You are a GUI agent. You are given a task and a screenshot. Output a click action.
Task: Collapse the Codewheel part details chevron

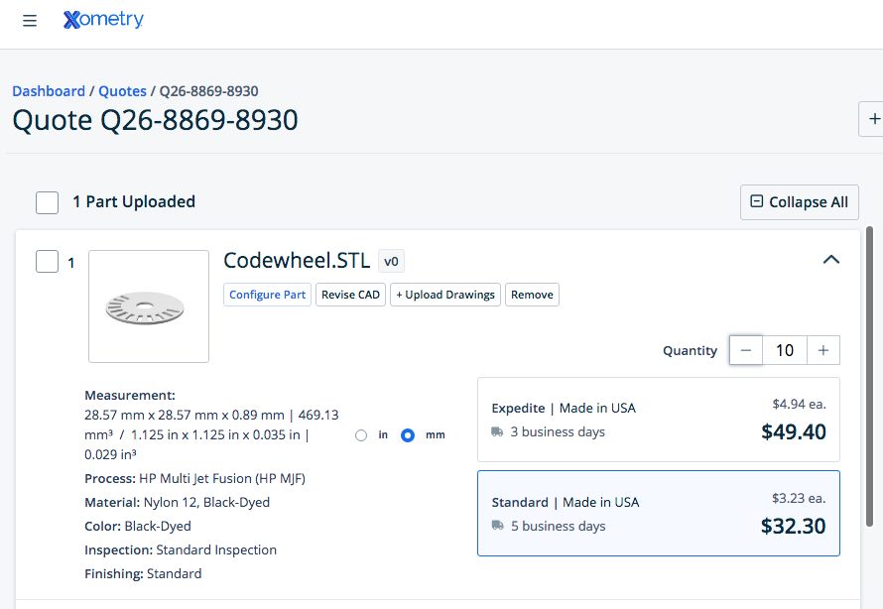[831, 260]
